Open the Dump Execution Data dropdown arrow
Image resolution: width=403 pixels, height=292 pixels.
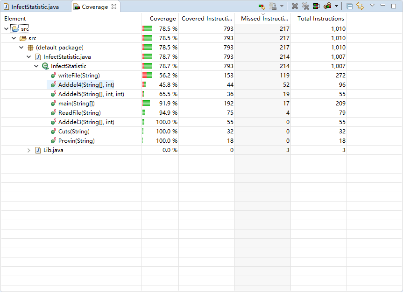click(x=282, y=6)
